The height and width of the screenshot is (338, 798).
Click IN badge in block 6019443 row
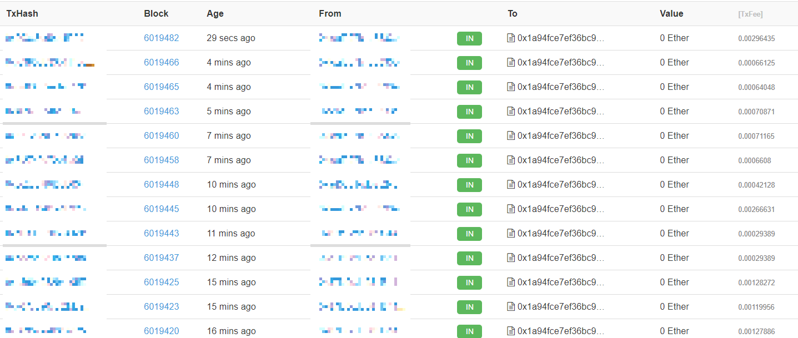[x=469, y=234]
